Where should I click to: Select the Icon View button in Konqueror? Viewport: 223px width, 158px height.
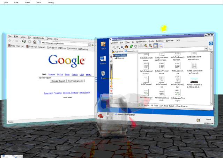156,46
